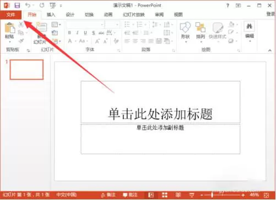276x200 pixels.
Task: Open the slide Layout dropdown
Action: pos(56,24)
